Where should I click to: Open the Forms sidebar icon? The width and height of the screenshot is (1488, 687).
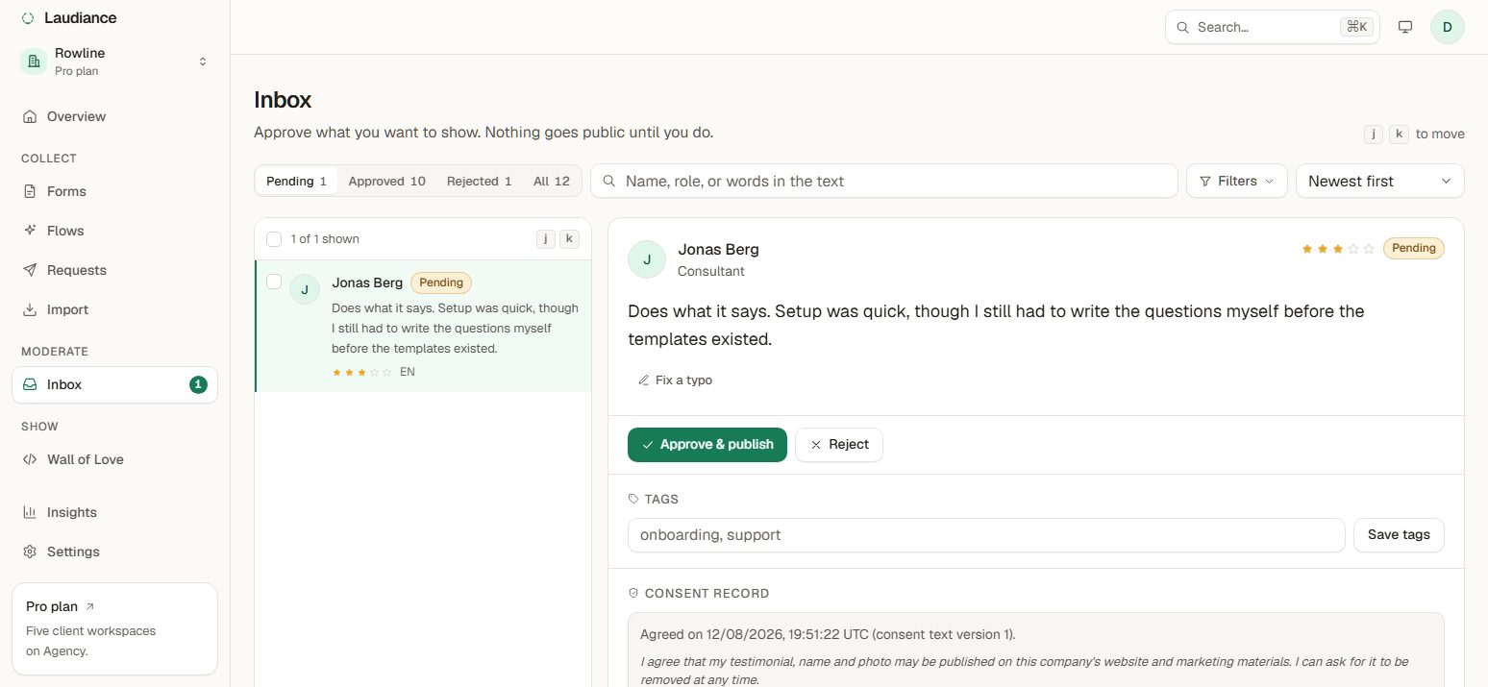(30, 191)
